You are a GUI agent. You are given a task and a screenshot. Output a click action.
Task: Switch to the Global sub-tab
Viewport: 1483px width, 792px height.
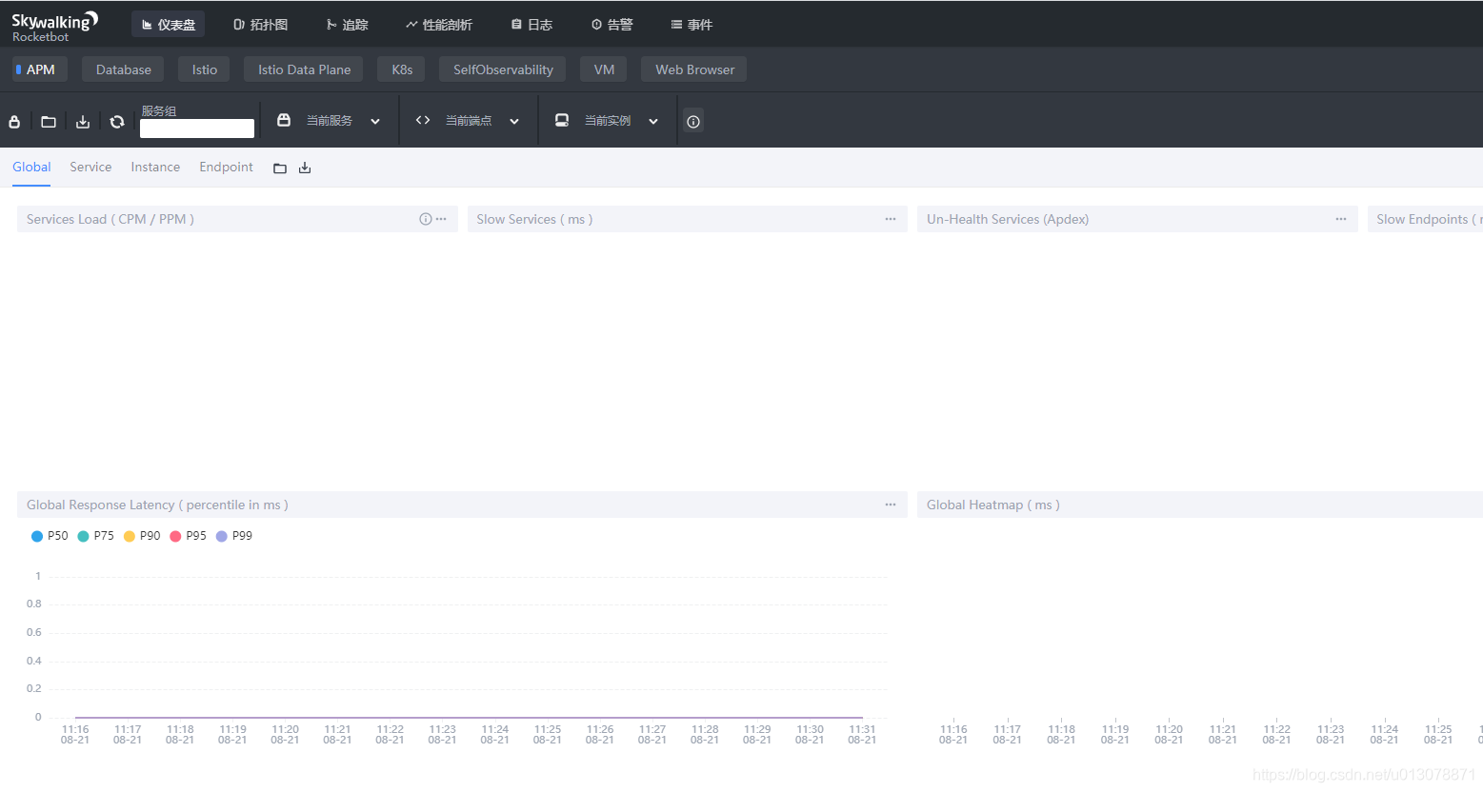pyautogui.click(x=31, y=167)
